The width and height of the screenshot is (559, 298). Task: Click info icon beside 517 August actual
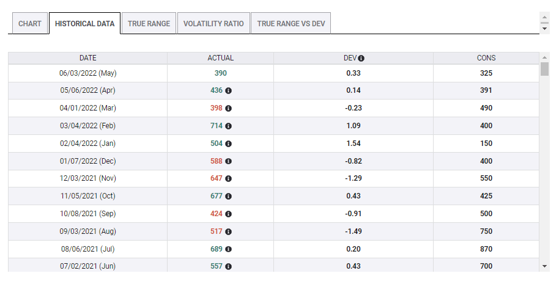[x=228, y=231]
